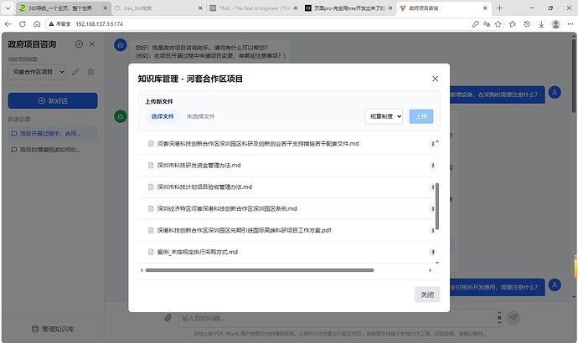578x343 pixels.
Task: Open the browser settings and more menu
Action: pos(570,24)
